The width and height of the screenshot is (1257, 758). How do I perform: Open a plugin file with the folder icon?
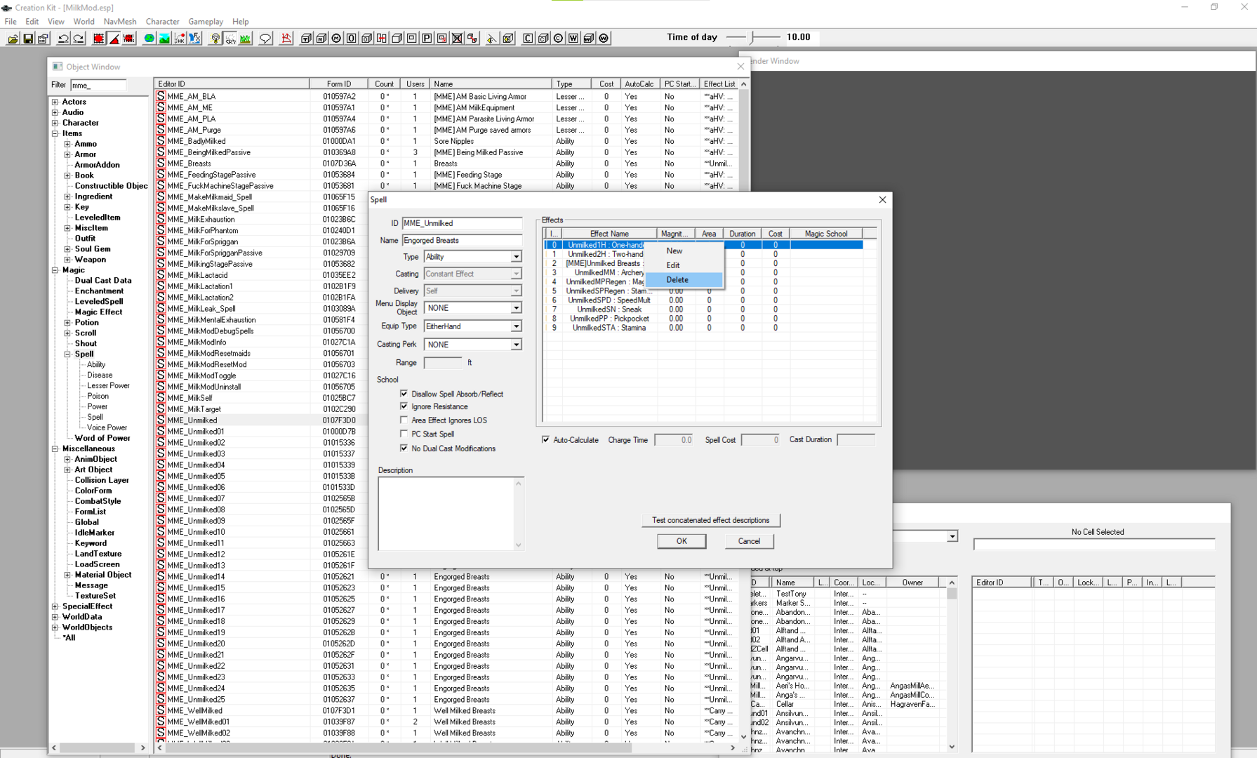13,39
